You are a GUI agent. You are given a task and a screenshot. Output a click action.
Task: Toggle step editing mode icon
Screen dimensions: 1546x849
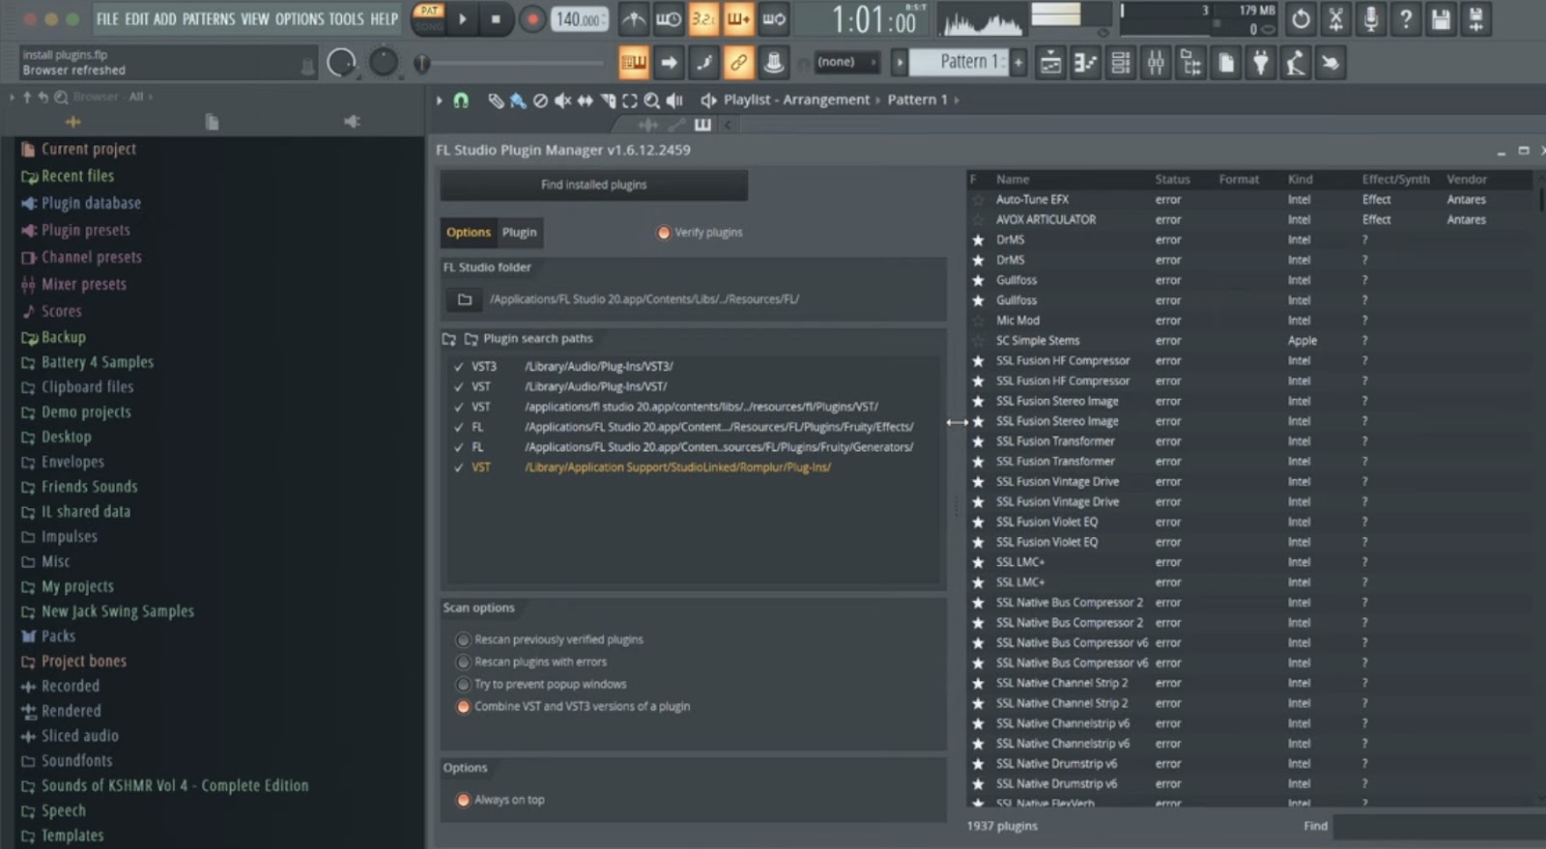coord(703,63)
